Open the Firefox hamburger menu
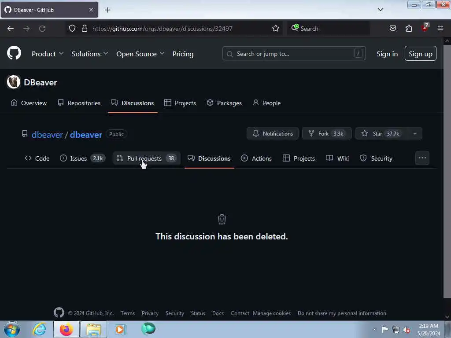The height and width of the screenshot is (338, 451). pos(440,28)
